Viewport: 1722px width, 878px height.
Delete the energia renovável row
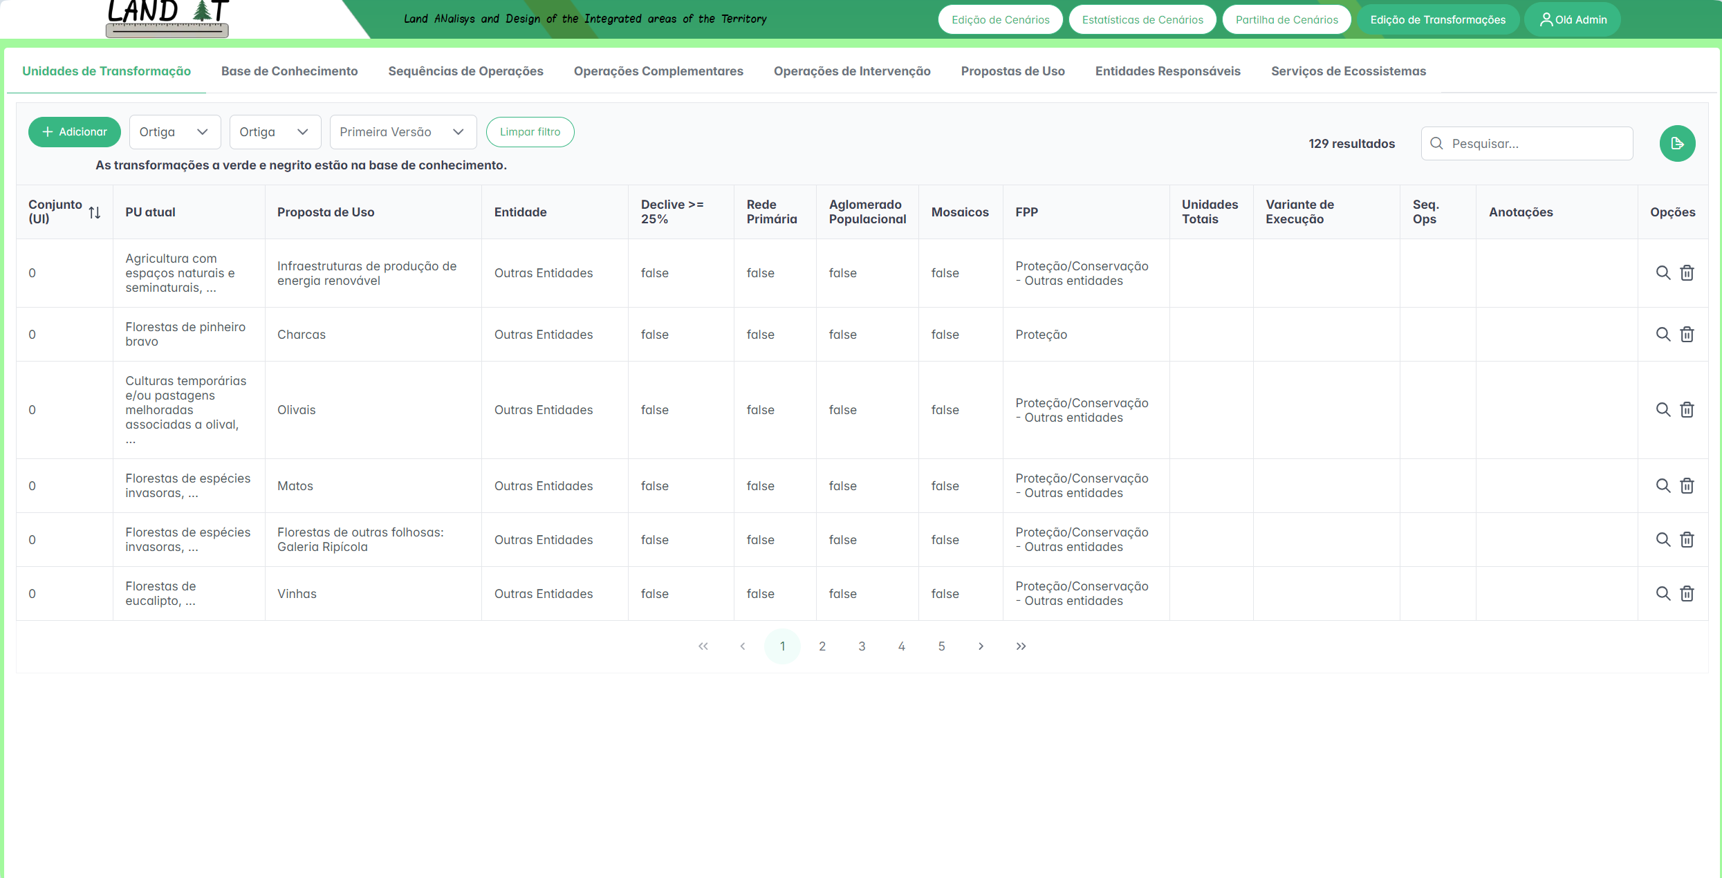pos(1687,273)
